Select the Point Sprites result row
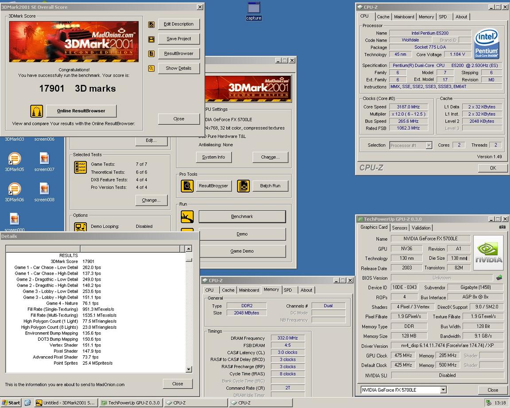This screenshot has width=510, height=408. click(96, 363)
